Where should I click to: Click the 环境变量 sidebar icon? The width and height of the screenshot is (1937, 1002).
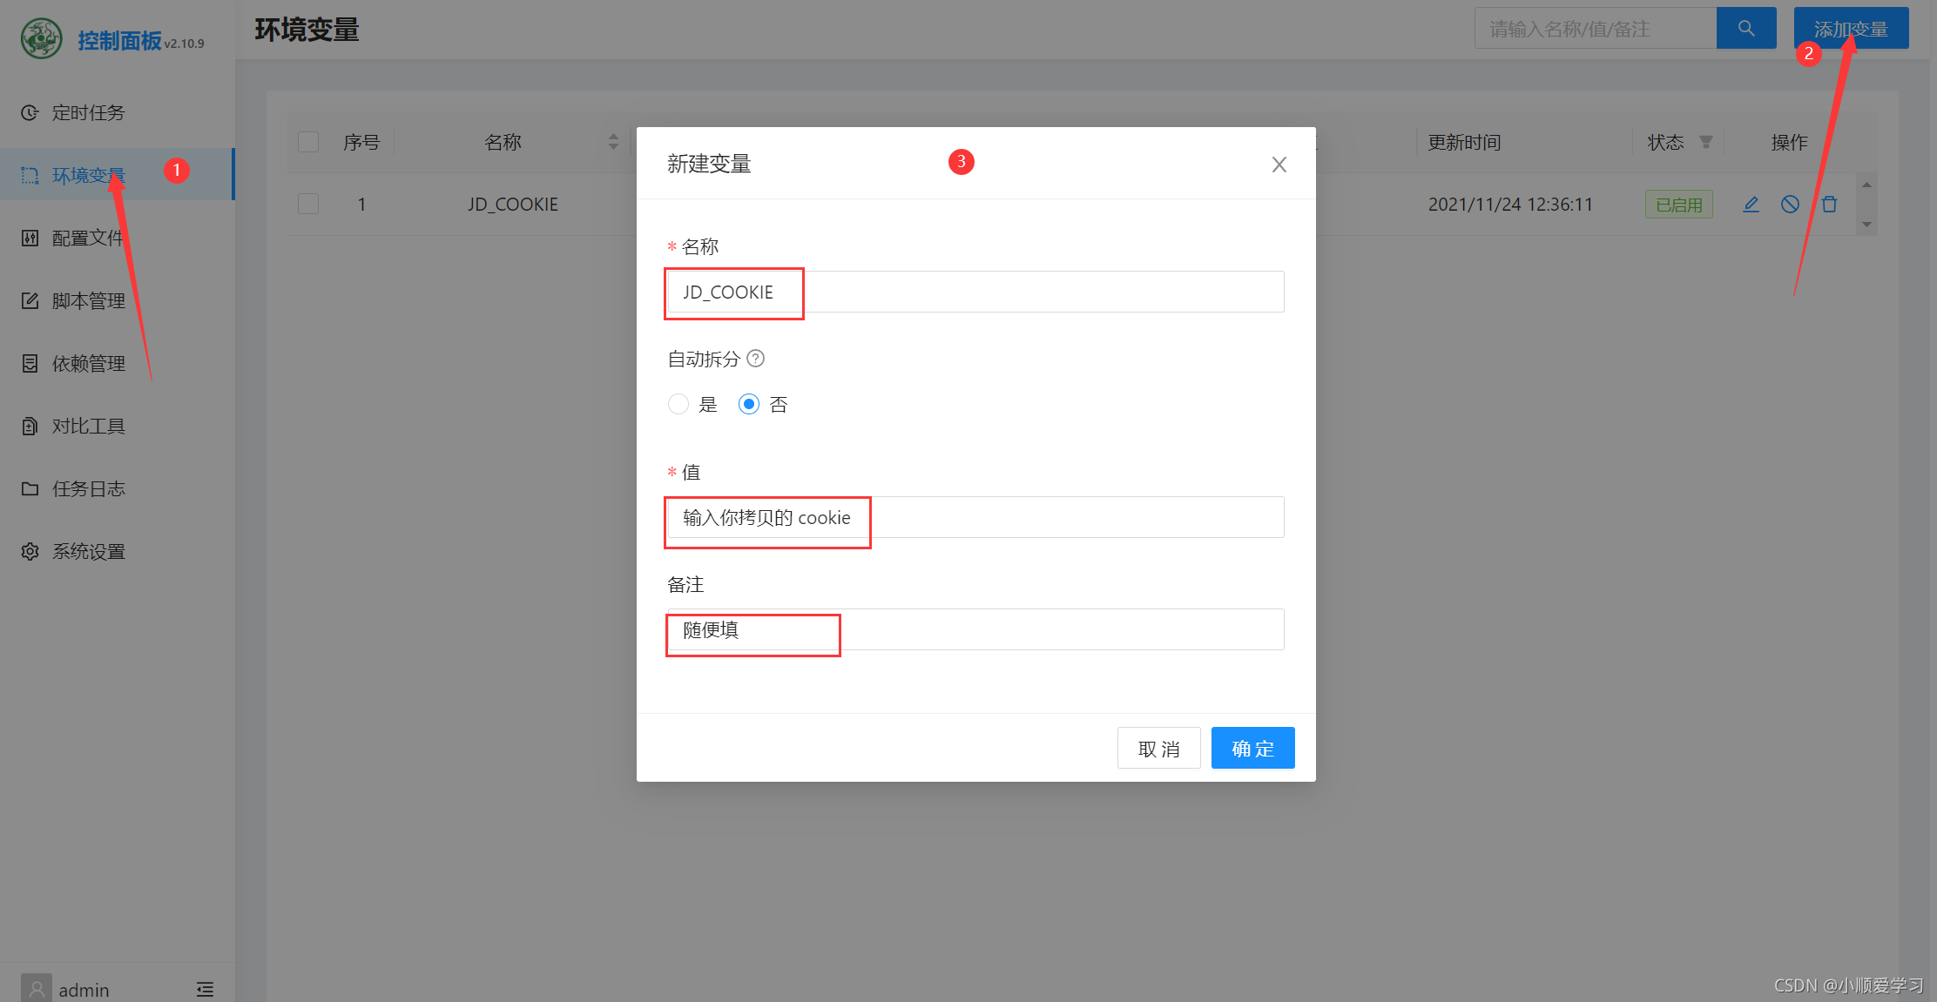click(30, 176)
